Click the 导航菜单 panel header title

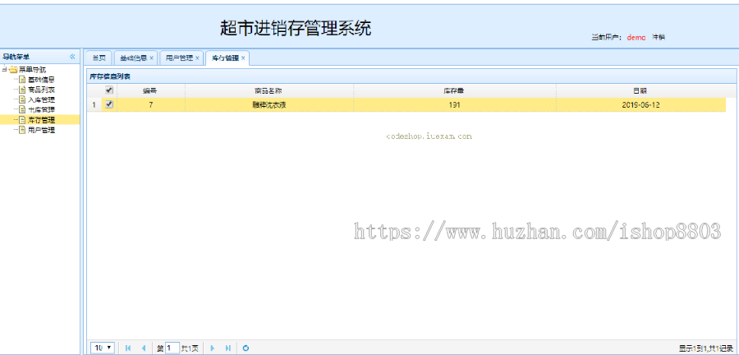pyautogui.click(x=16, y=57)
